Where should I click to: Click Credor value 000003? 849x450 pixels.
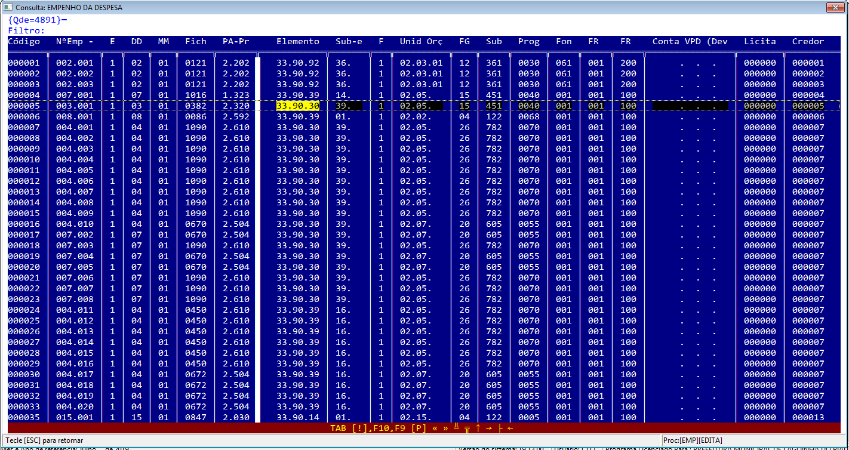(x=808, y=85)
